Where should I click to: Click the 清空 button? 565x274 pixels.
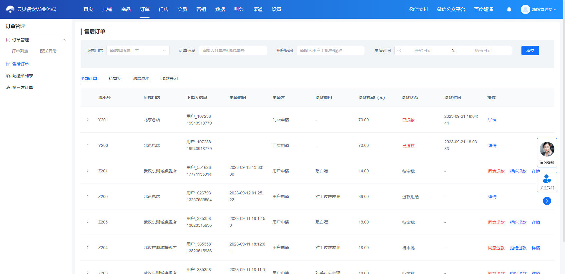[x=530, y=51]
